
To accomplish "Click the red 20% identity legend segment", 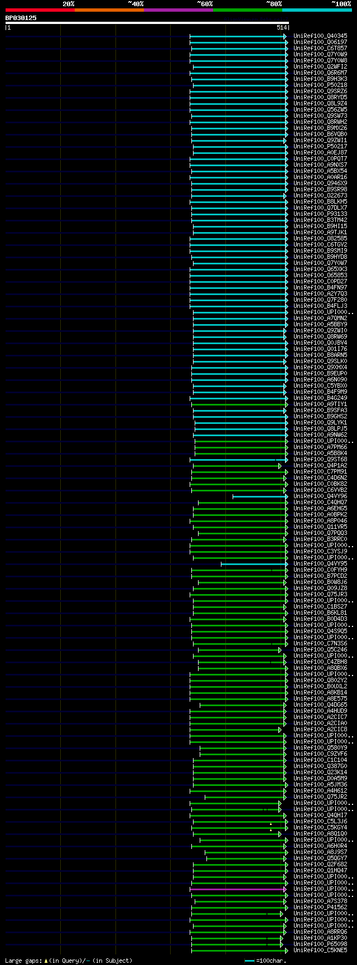I will [40, 10].
